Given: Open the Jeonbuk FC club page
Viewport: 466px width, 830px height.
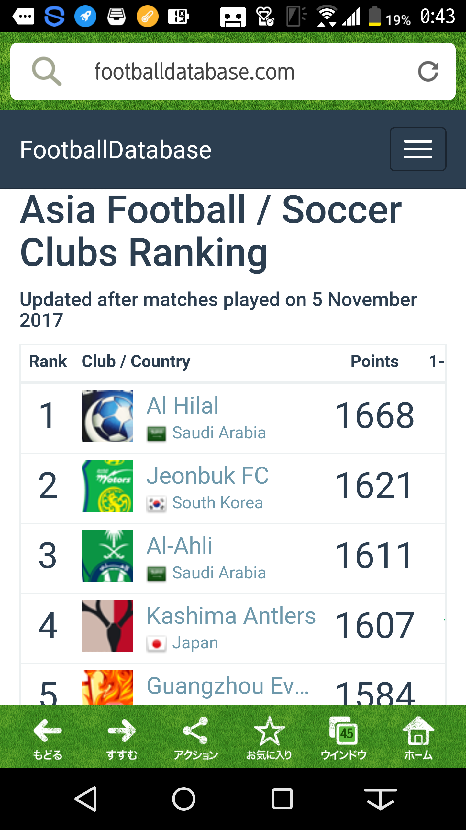Looking at the screenshot, I should pos(207,476).
